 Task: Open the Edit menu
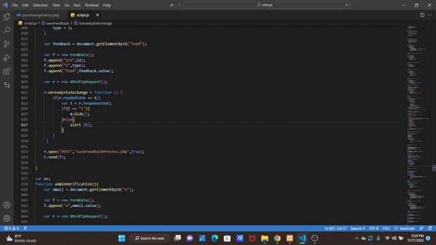pyautogui.click(x=25, y=5)
